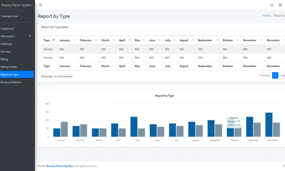The image size is (285, 171).
Task: Click the hamburger menu icon
Action: [x=41, y=5]
